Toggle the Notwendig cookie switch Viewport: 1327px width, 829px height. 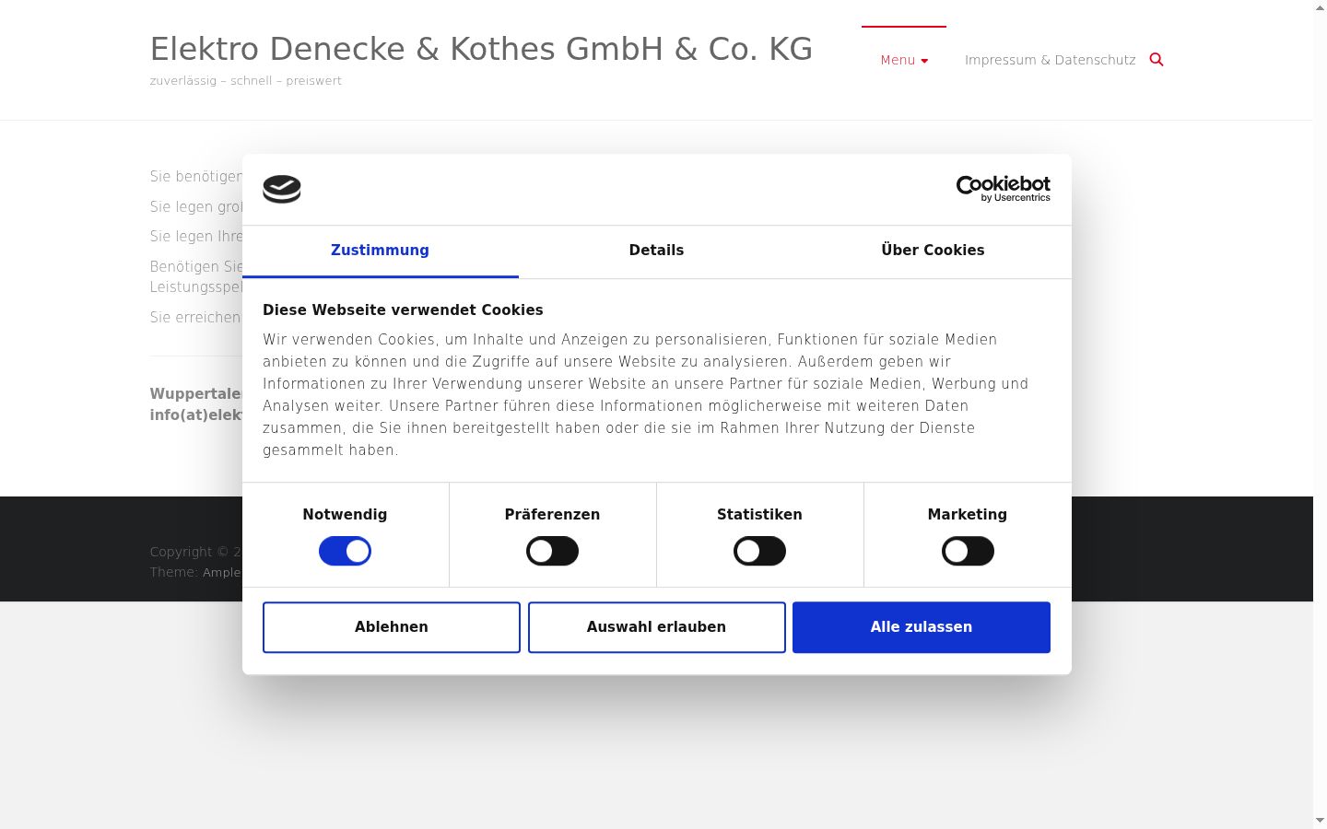345,551
